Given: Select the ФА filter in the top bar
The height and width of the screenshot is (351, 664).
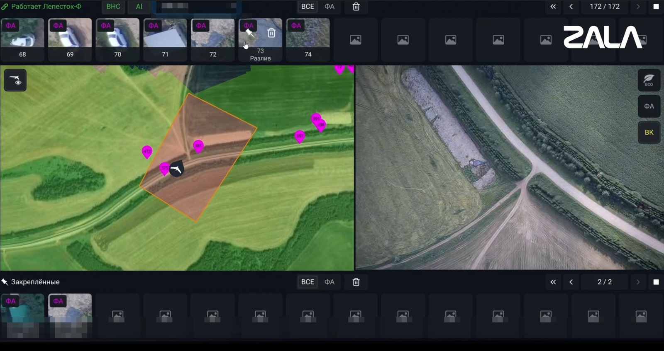Looking at the screenshot, I should click(x=330, y=7).
